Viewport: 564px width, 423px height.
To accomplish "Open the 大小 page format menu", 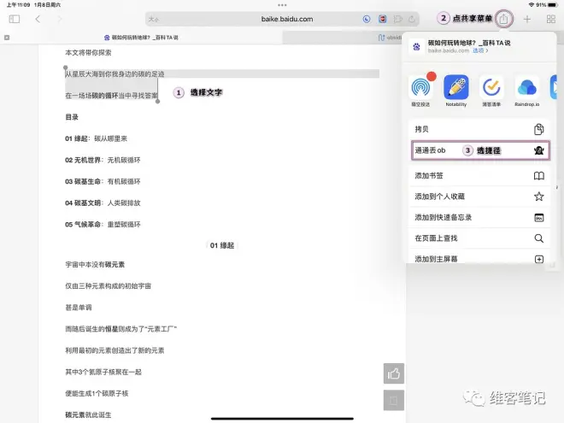I will (x=154, y=19).
